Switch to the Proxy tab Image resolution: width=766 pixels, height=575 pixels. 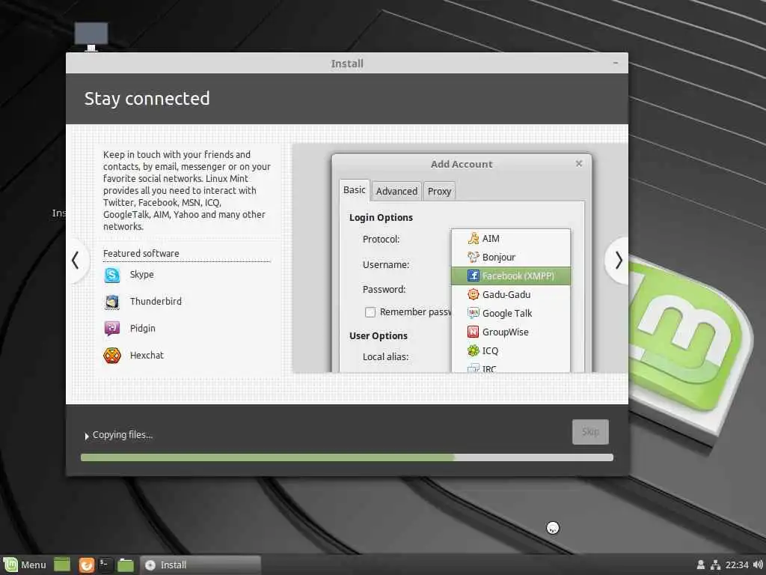[x=439, y=191]
